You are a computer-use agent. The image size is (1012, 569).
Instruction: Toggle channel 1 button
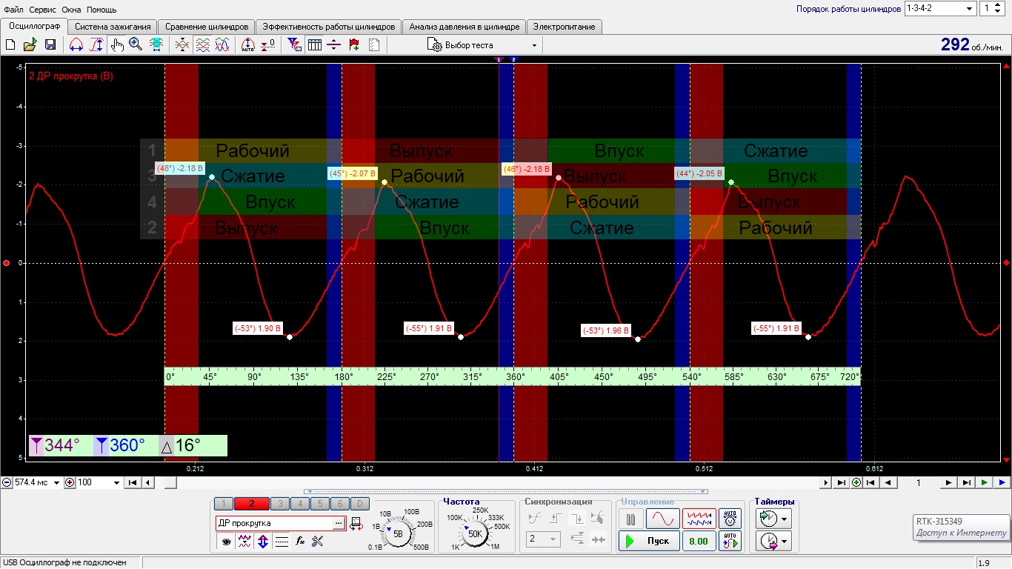click(224, 504)
